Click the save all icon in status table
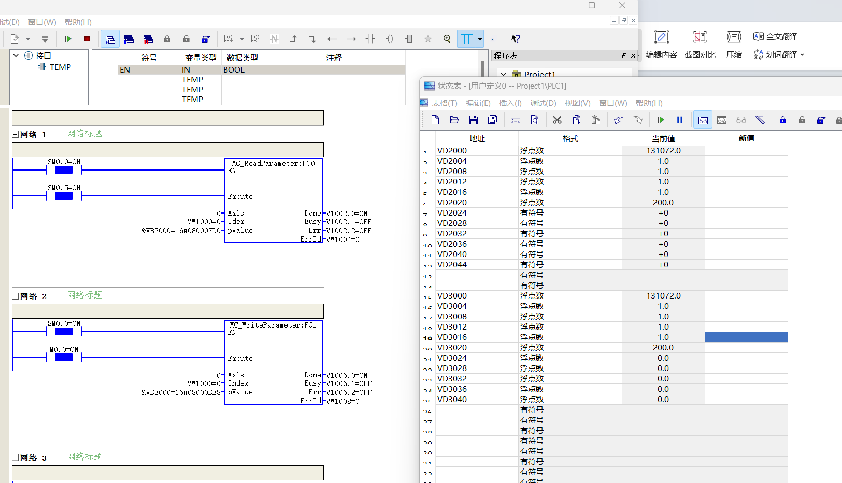The image size is (842, 483). click(492, 120)
